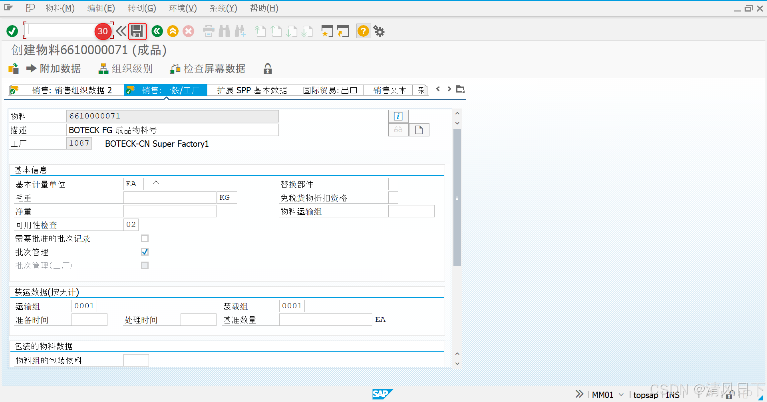Click the vertical scrollbar thumb

click(x=457, y=197)
